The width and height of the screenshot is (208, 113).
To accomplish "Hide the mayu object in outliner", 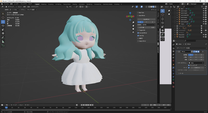I will pos(204,24).
